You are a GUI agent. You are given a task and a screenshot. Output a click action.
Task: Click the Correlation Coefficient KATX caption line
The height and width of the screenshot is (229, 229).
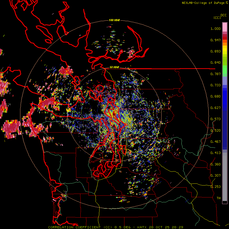point(116,227)
